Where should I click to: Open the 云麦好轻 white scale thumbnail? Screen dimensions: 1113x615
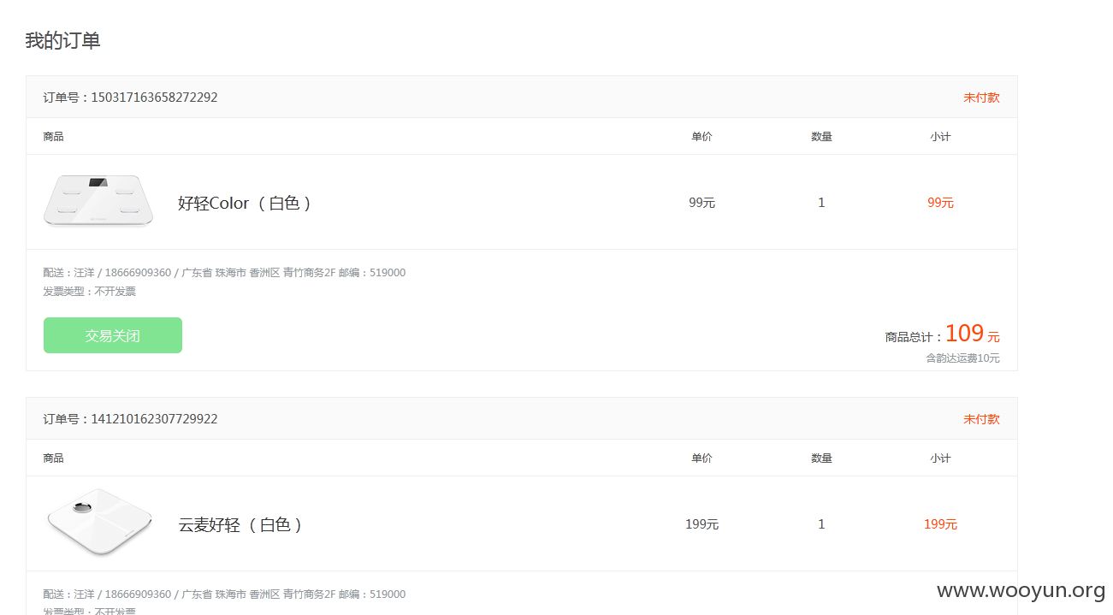pyautogui.click(x=98, y=522)
